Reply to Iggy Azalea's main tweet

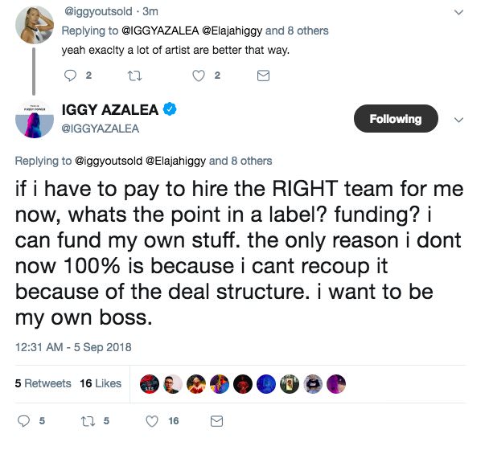[x=23, y=421]
